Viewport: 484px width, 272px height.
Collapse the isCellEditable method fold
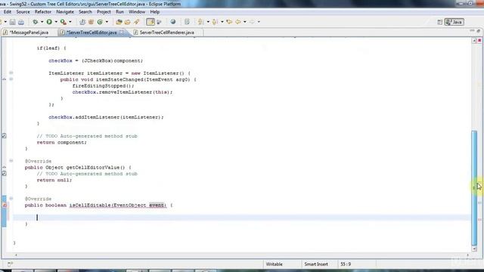[x=11, y=198]
